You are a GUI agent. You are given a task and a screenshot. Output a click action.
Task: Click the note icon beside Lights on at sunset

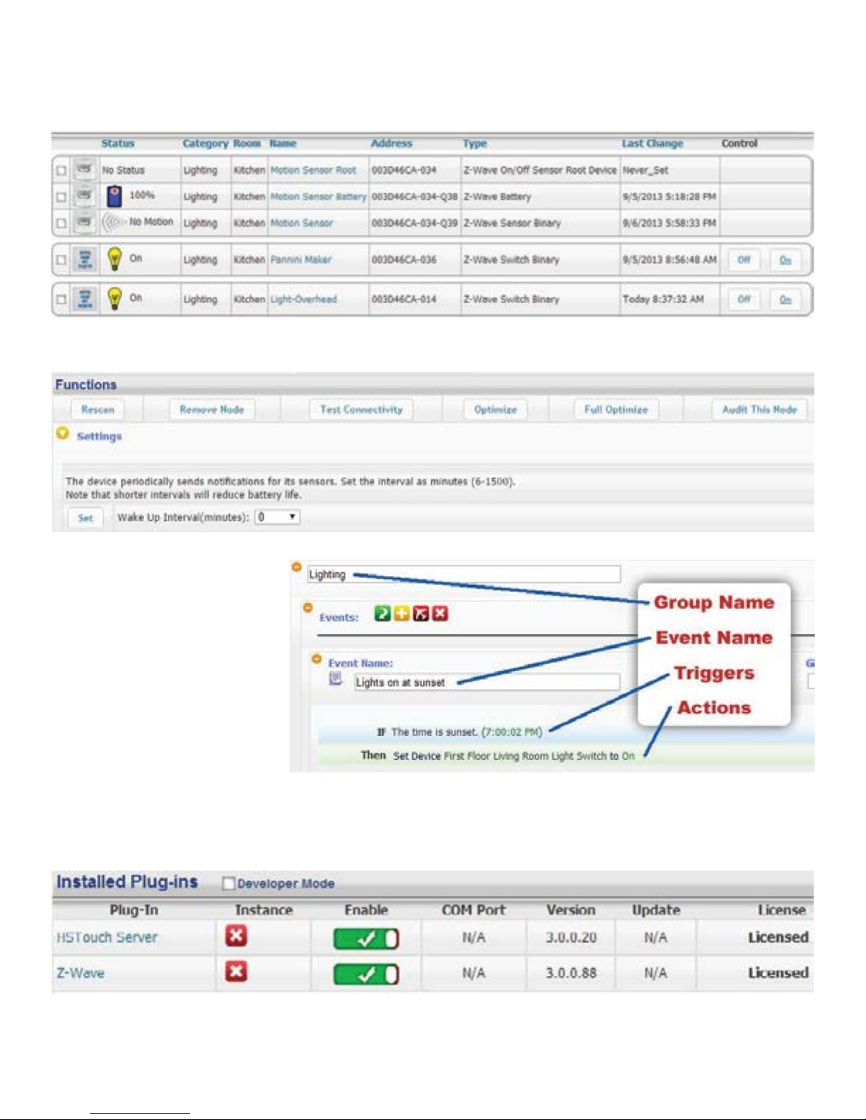coord(337,680)
